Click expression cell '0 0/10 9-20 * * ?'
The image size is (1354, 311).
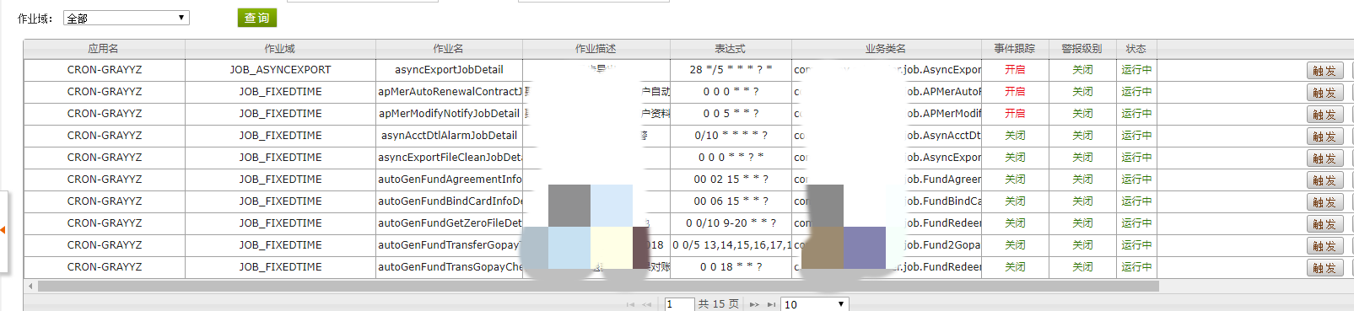coord(731,223)
